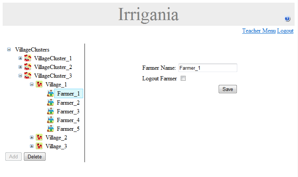Click the Farmer_4 person icon

tap(50, 120)
